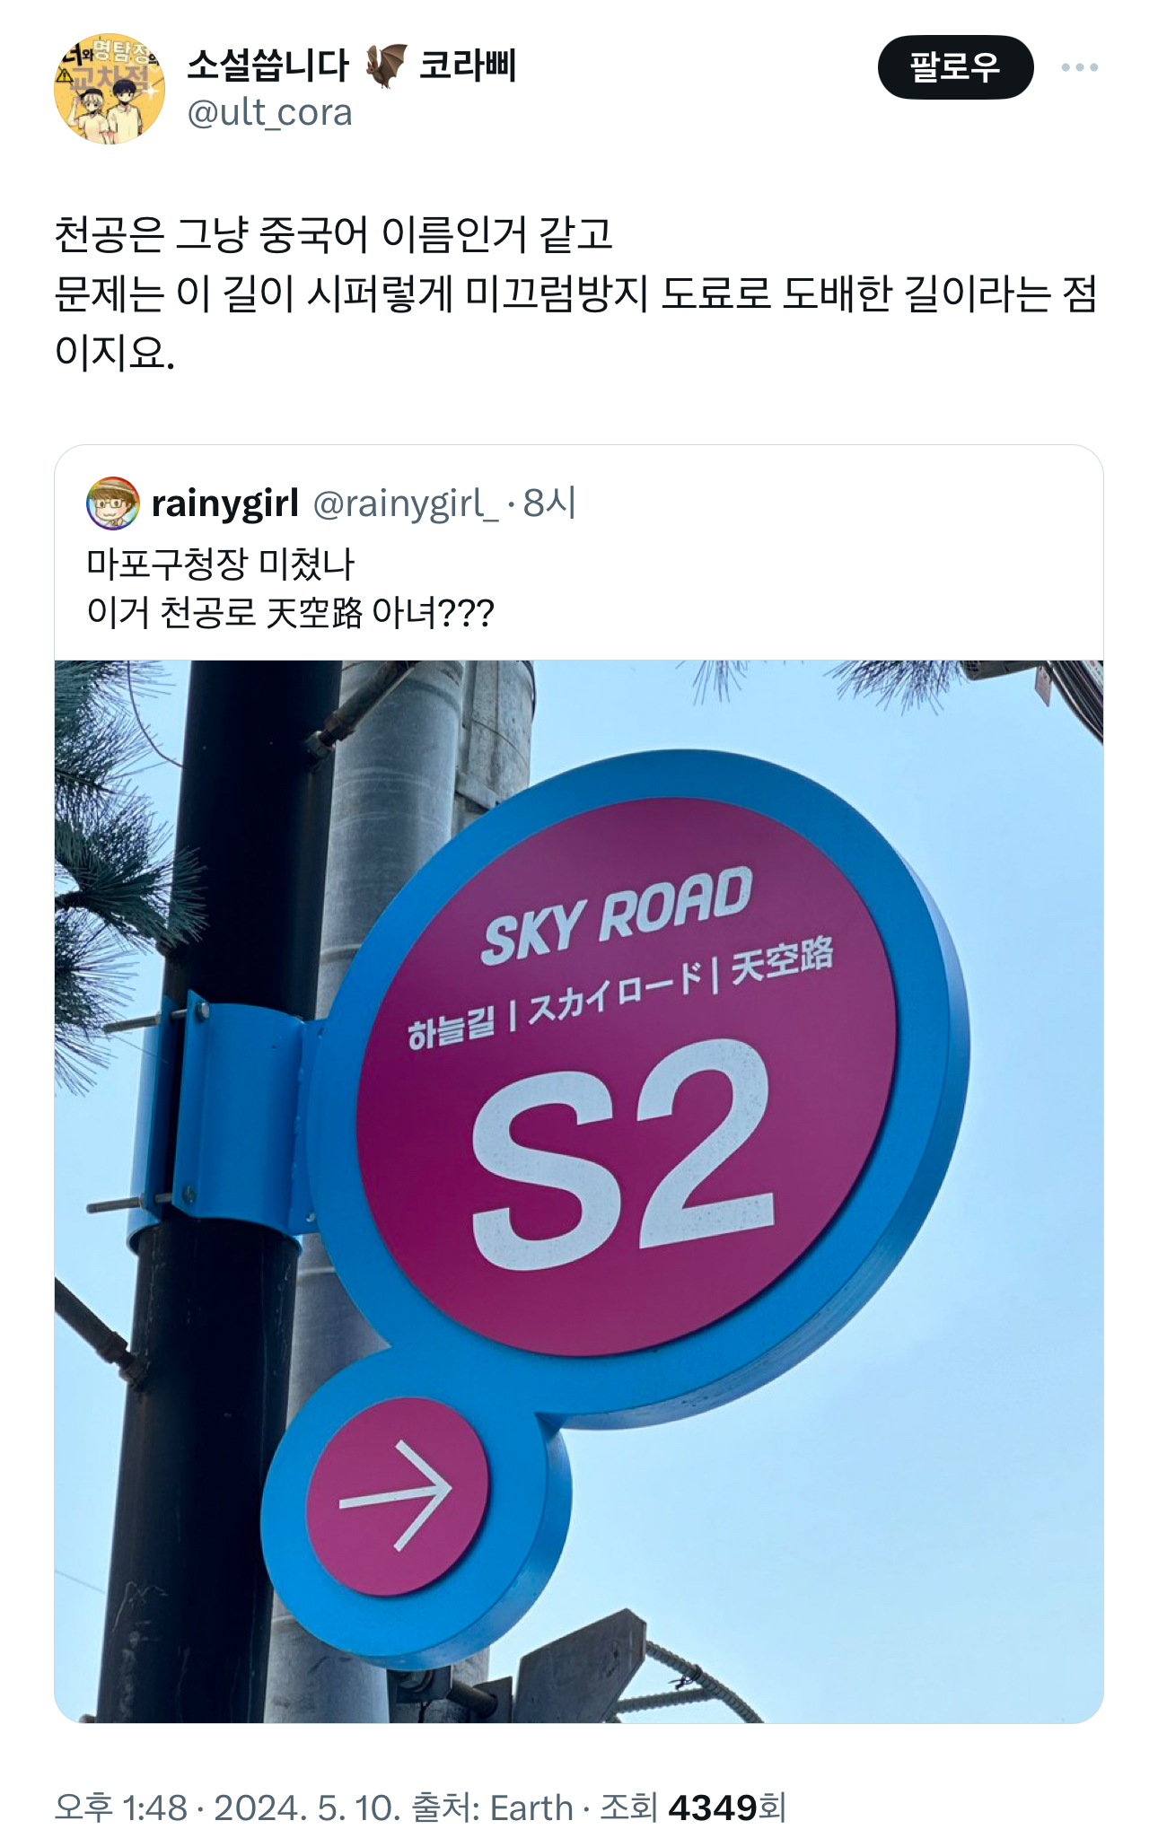The height and width of the screenshot is (1847, 1158).
Task: Click the 조회 4349회 view count
Action: coord(693,1808)
